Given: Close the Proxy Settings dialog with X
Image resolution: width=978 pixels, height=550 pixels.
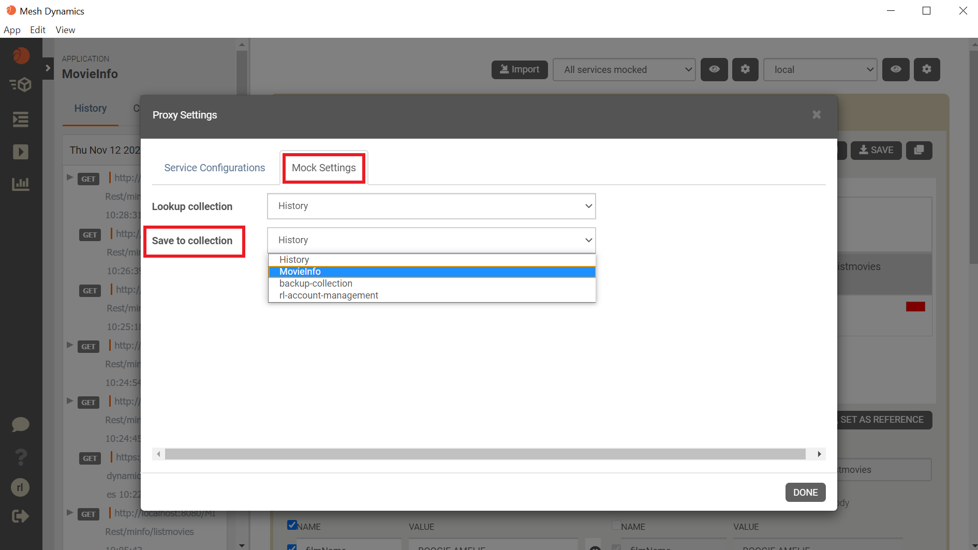Looking at the screenshot, I should [817, 115].
